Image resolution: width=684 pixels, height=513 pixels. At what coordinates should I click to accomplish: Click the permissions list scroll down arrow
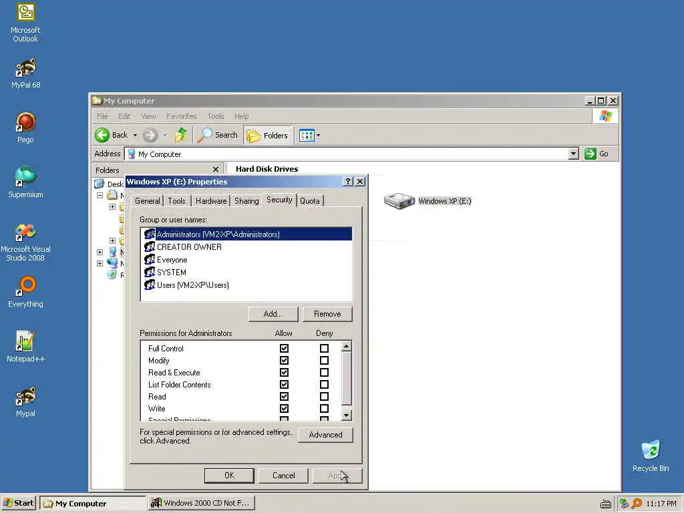point(347,415)
